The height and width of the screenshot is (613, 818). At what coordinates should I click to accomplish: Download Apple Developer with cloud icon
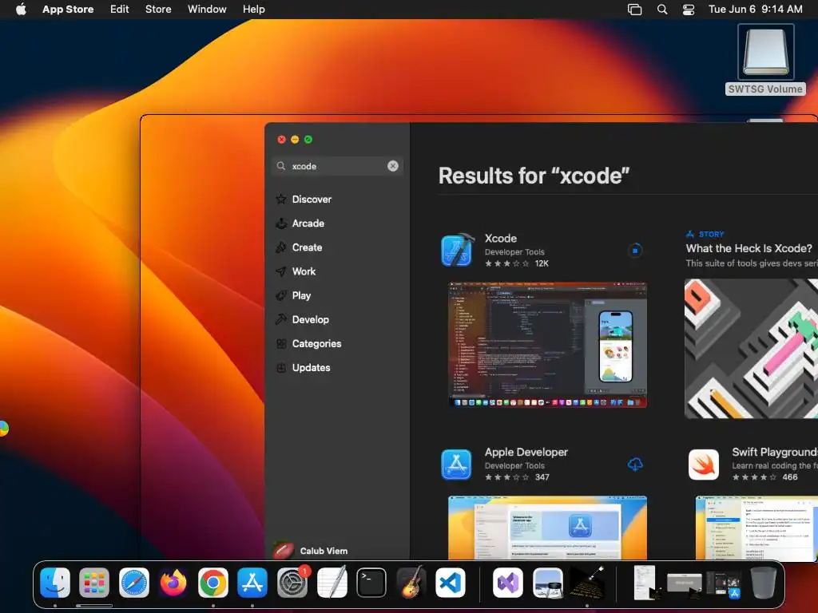[x=635, y=464]
